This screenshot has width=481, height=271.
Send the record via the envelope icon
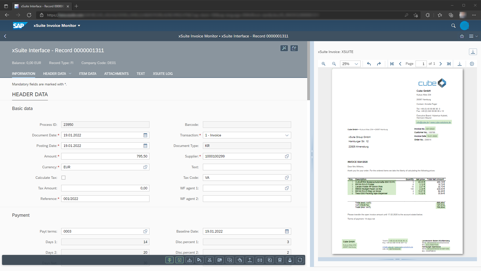coord(260,260)
